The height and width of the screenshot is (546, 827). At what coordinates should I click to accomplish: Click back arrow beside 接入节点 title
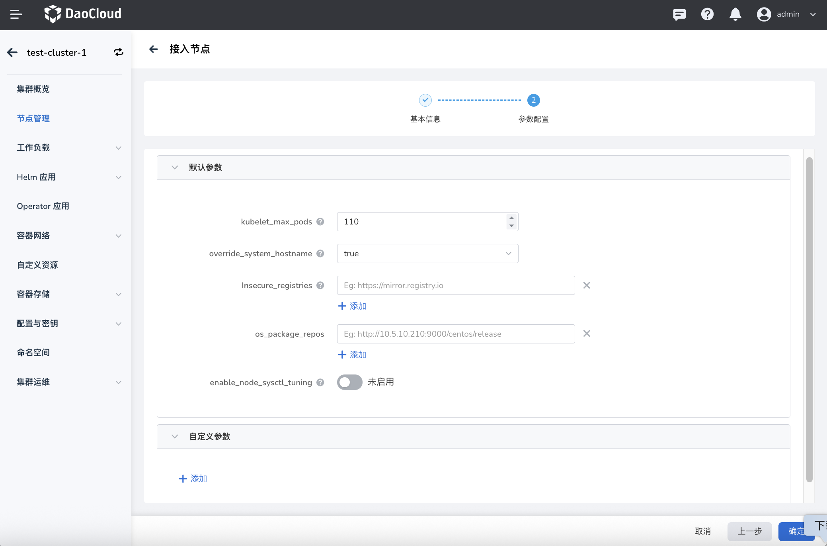pyautogui.click(x=154, y=49)
